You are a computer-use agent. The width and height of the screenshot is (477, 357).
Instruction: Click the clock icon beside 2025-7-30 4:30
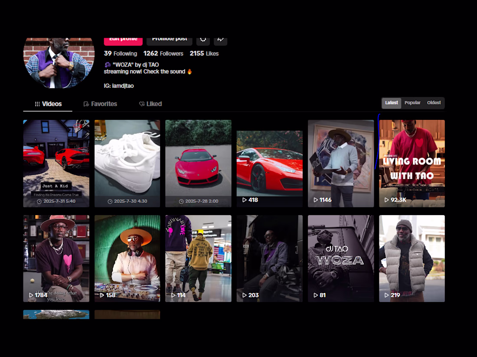[x=110, y=201]
